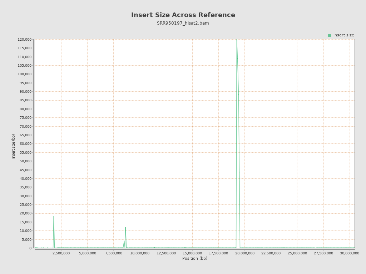Click the x-axis tick label 15,000,000
366x274 pixels.
coord(192,253)
